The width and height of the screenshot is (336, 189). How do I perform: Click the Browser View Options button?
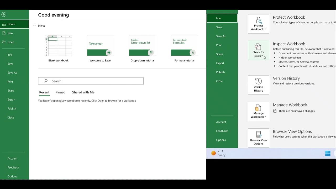coord(259,138)
